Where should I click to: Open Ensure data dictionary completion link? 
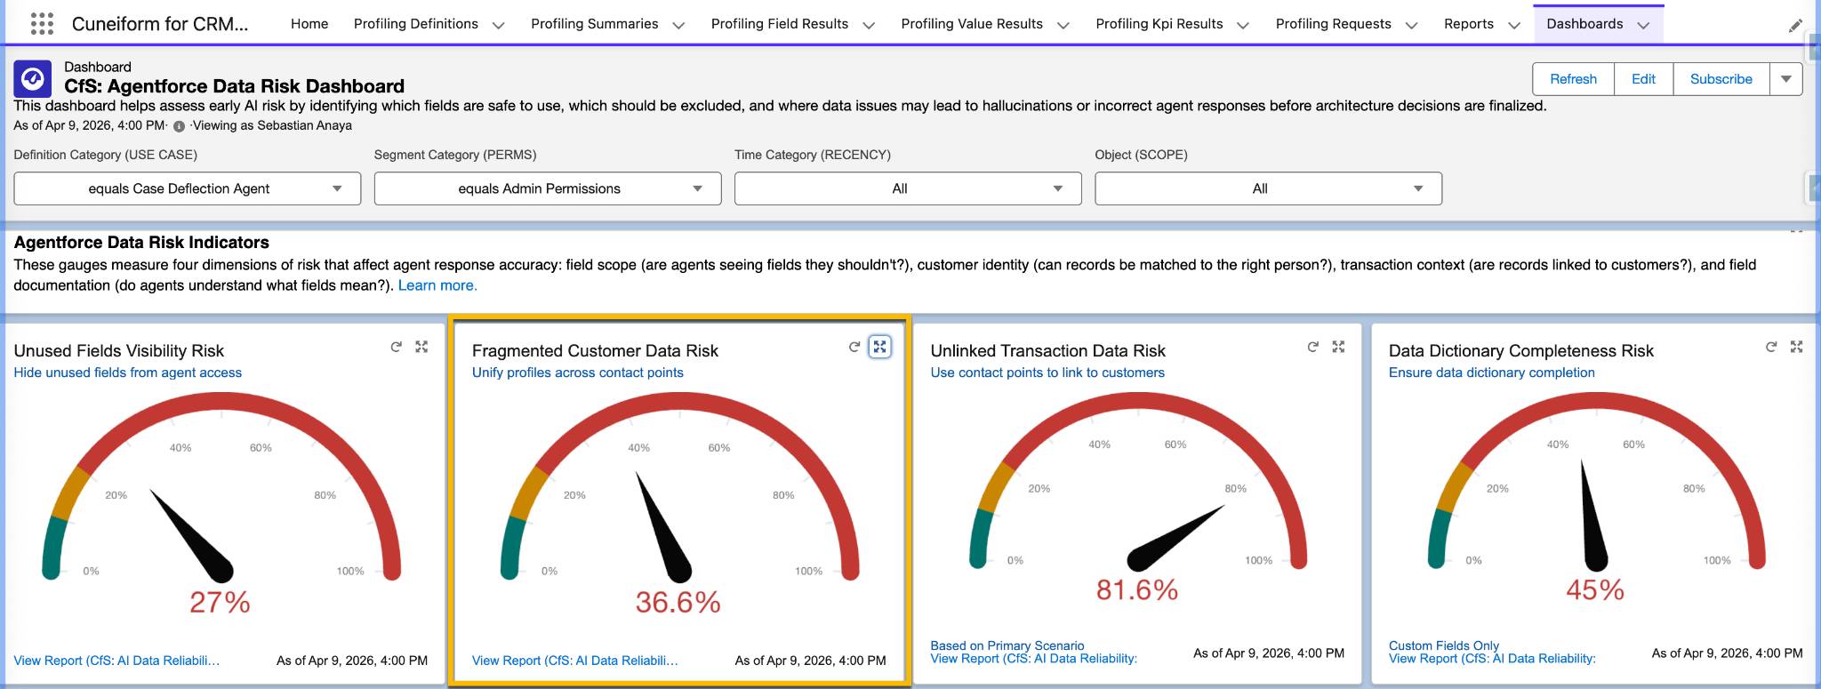click(1492, 373)
